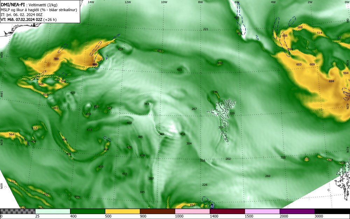Click the dark green 400–500 legend swatch
Image resolution: width=350 pixels, height=219 pixels.
pyautogui.click(x=87, y=211)
